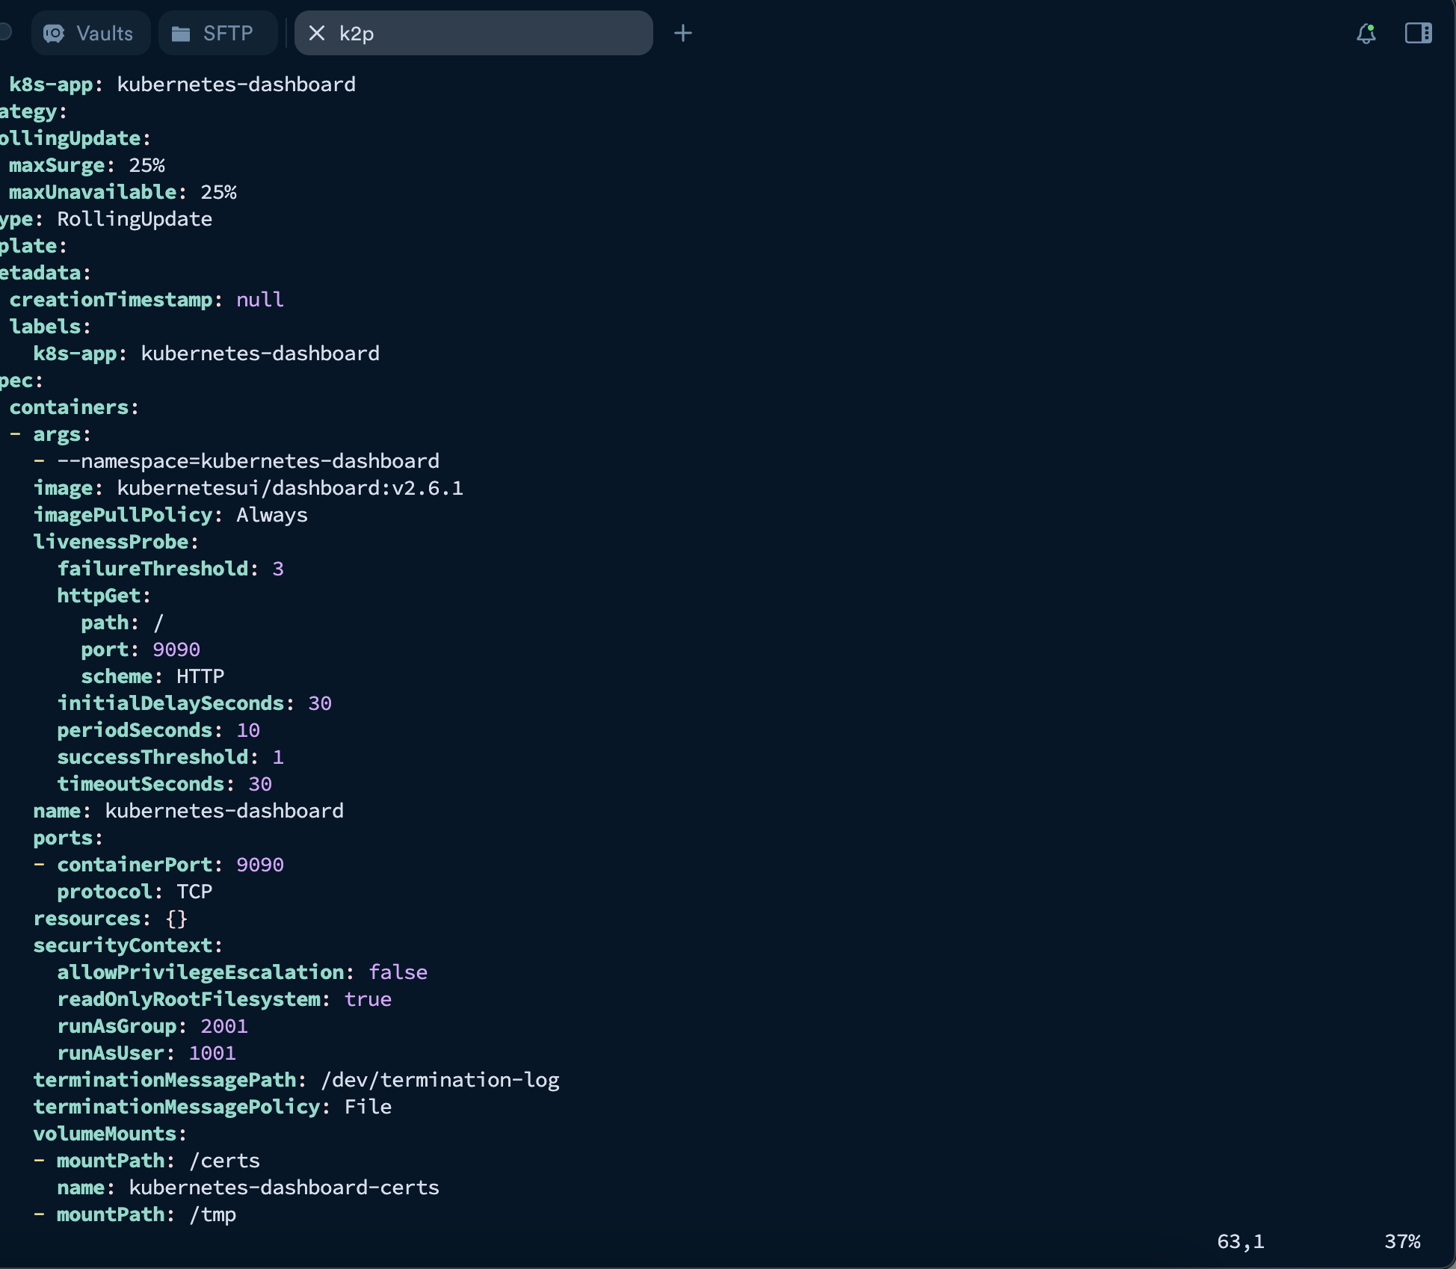Click the image line kubernetesui/dashboard:v2.6.1
1456x1269 pixels.
coord(289,488)
